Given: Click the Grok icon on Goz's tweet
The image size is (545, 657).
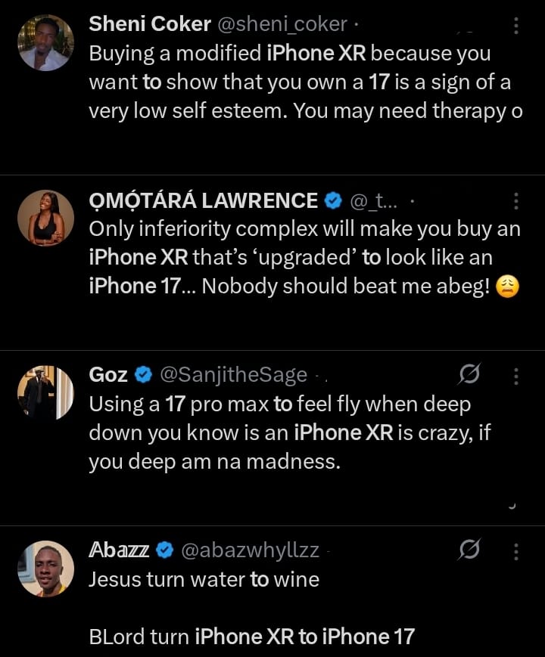Looking at the screenshot, I should [x=470, y=375].
